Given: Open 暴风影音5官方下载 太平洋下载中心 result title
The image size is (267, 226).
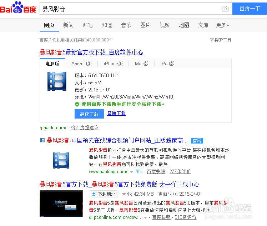Looking at the screenshot, I should tap(120, 184).
